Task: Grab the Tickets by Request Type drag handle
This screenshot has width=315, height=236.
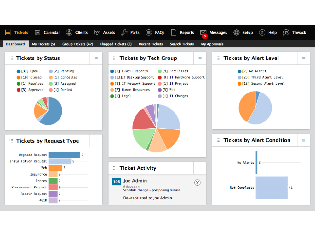Action: (11, 141)
